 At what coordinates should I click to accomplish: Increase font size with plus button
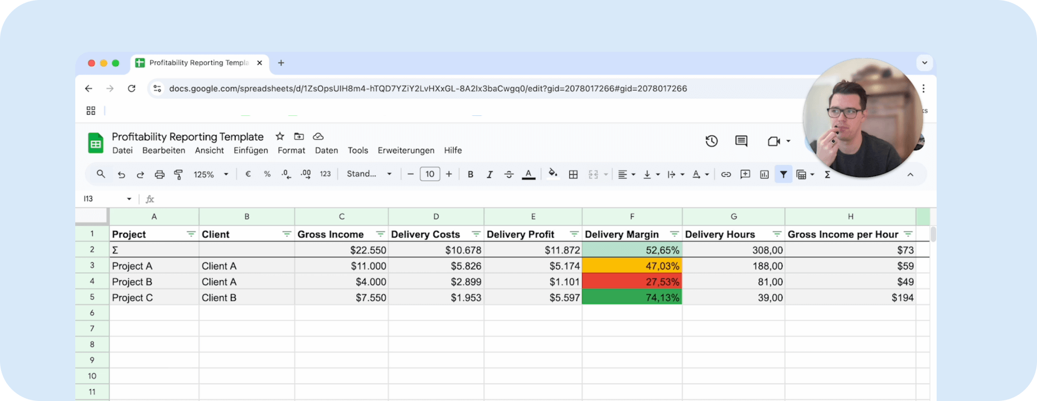pos(449,174)
